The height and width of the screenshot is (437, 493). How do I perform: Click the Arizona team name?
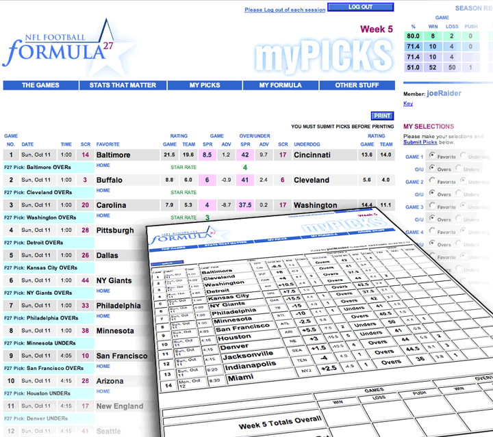click(110, 381)
